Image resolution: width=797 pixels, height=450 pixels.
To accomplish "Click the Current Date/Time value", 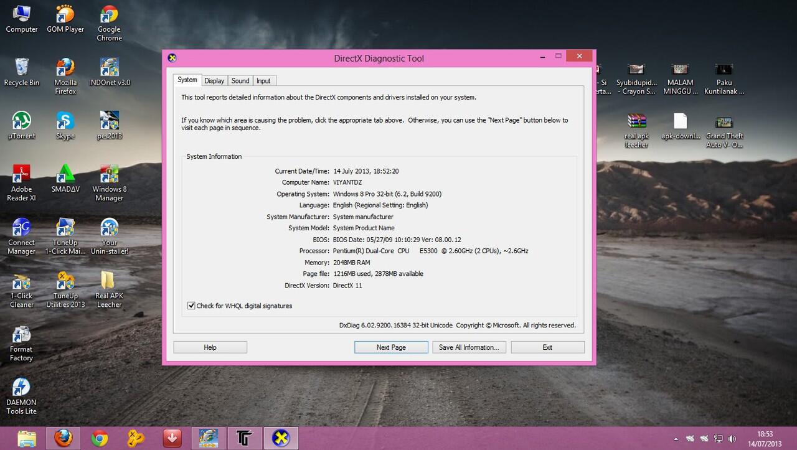I will pyautogui.click(x=366, y=171).
